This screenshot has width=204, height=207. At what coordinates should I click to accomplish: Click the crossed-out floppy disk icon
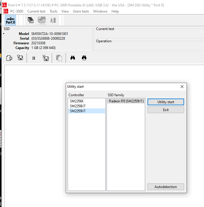pos(45,58)
